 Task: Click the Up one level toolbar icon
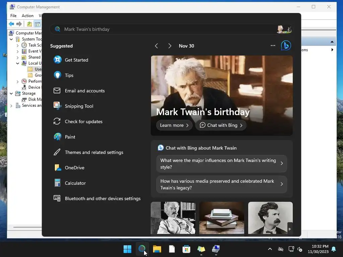coord(29,24)
